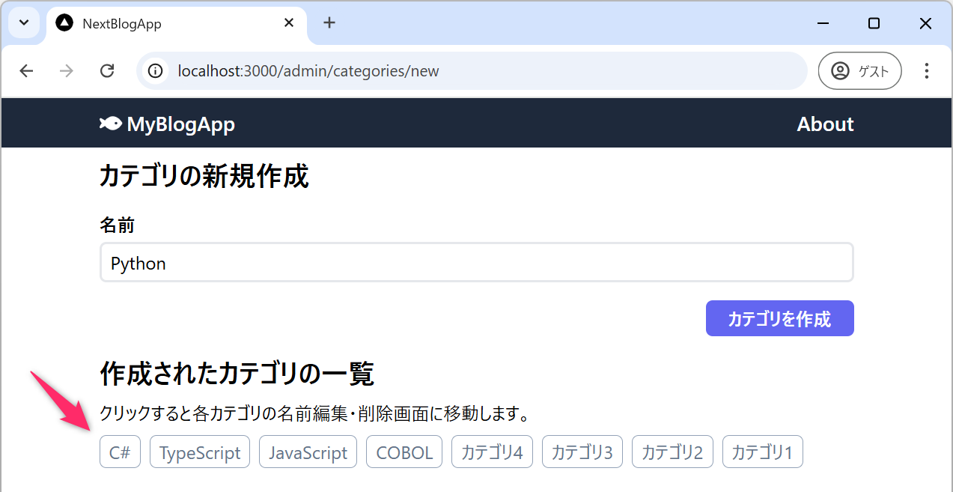The image size is (953, 492).
Task: Open the JavaScript category tag
Action: pos(308,452)
